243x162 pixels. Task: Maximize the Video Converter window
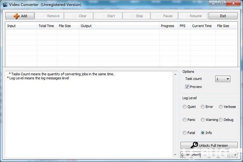(x=222, y=3)
